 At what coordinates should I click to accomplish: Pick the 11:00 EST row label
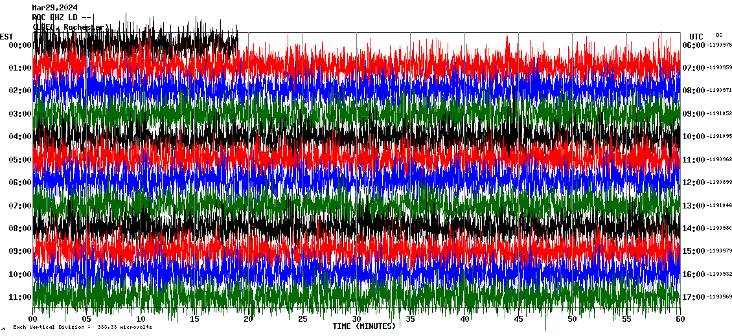click(20, 297)
